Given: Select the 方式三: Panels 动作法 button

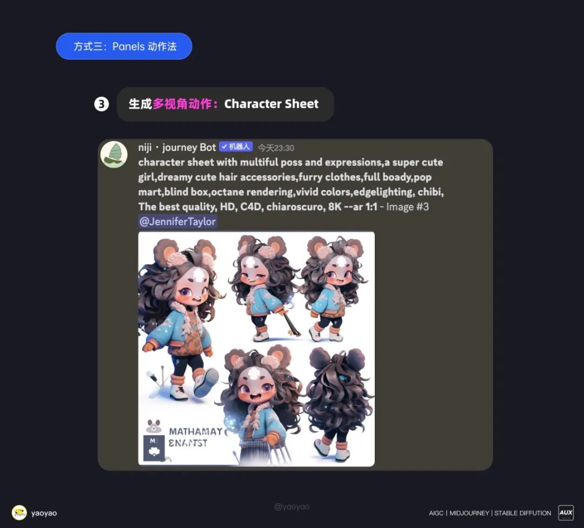Looking at the screenshot, I should tap(124, 46).
